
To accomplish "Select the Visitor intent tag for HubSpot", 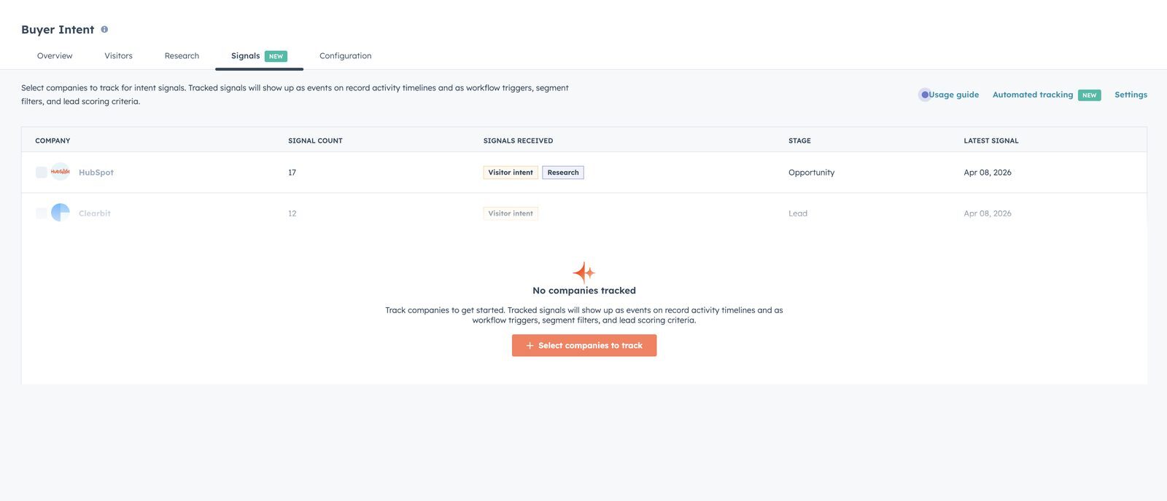I will 511,173.
